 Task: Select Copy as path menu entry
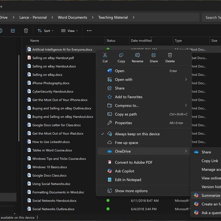(x=144, y=114)
